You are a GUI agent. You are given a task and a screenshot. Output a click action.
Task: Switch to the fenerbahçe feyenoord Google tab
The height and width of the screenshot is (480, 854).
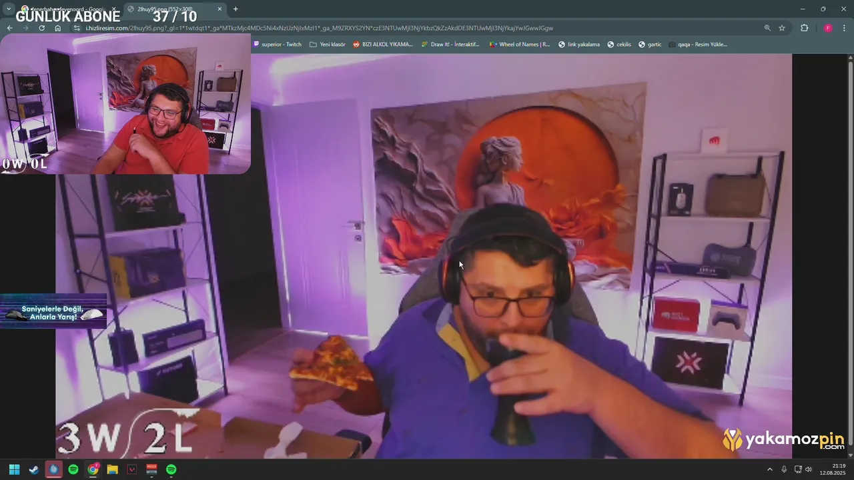click(x=69, y=9)
